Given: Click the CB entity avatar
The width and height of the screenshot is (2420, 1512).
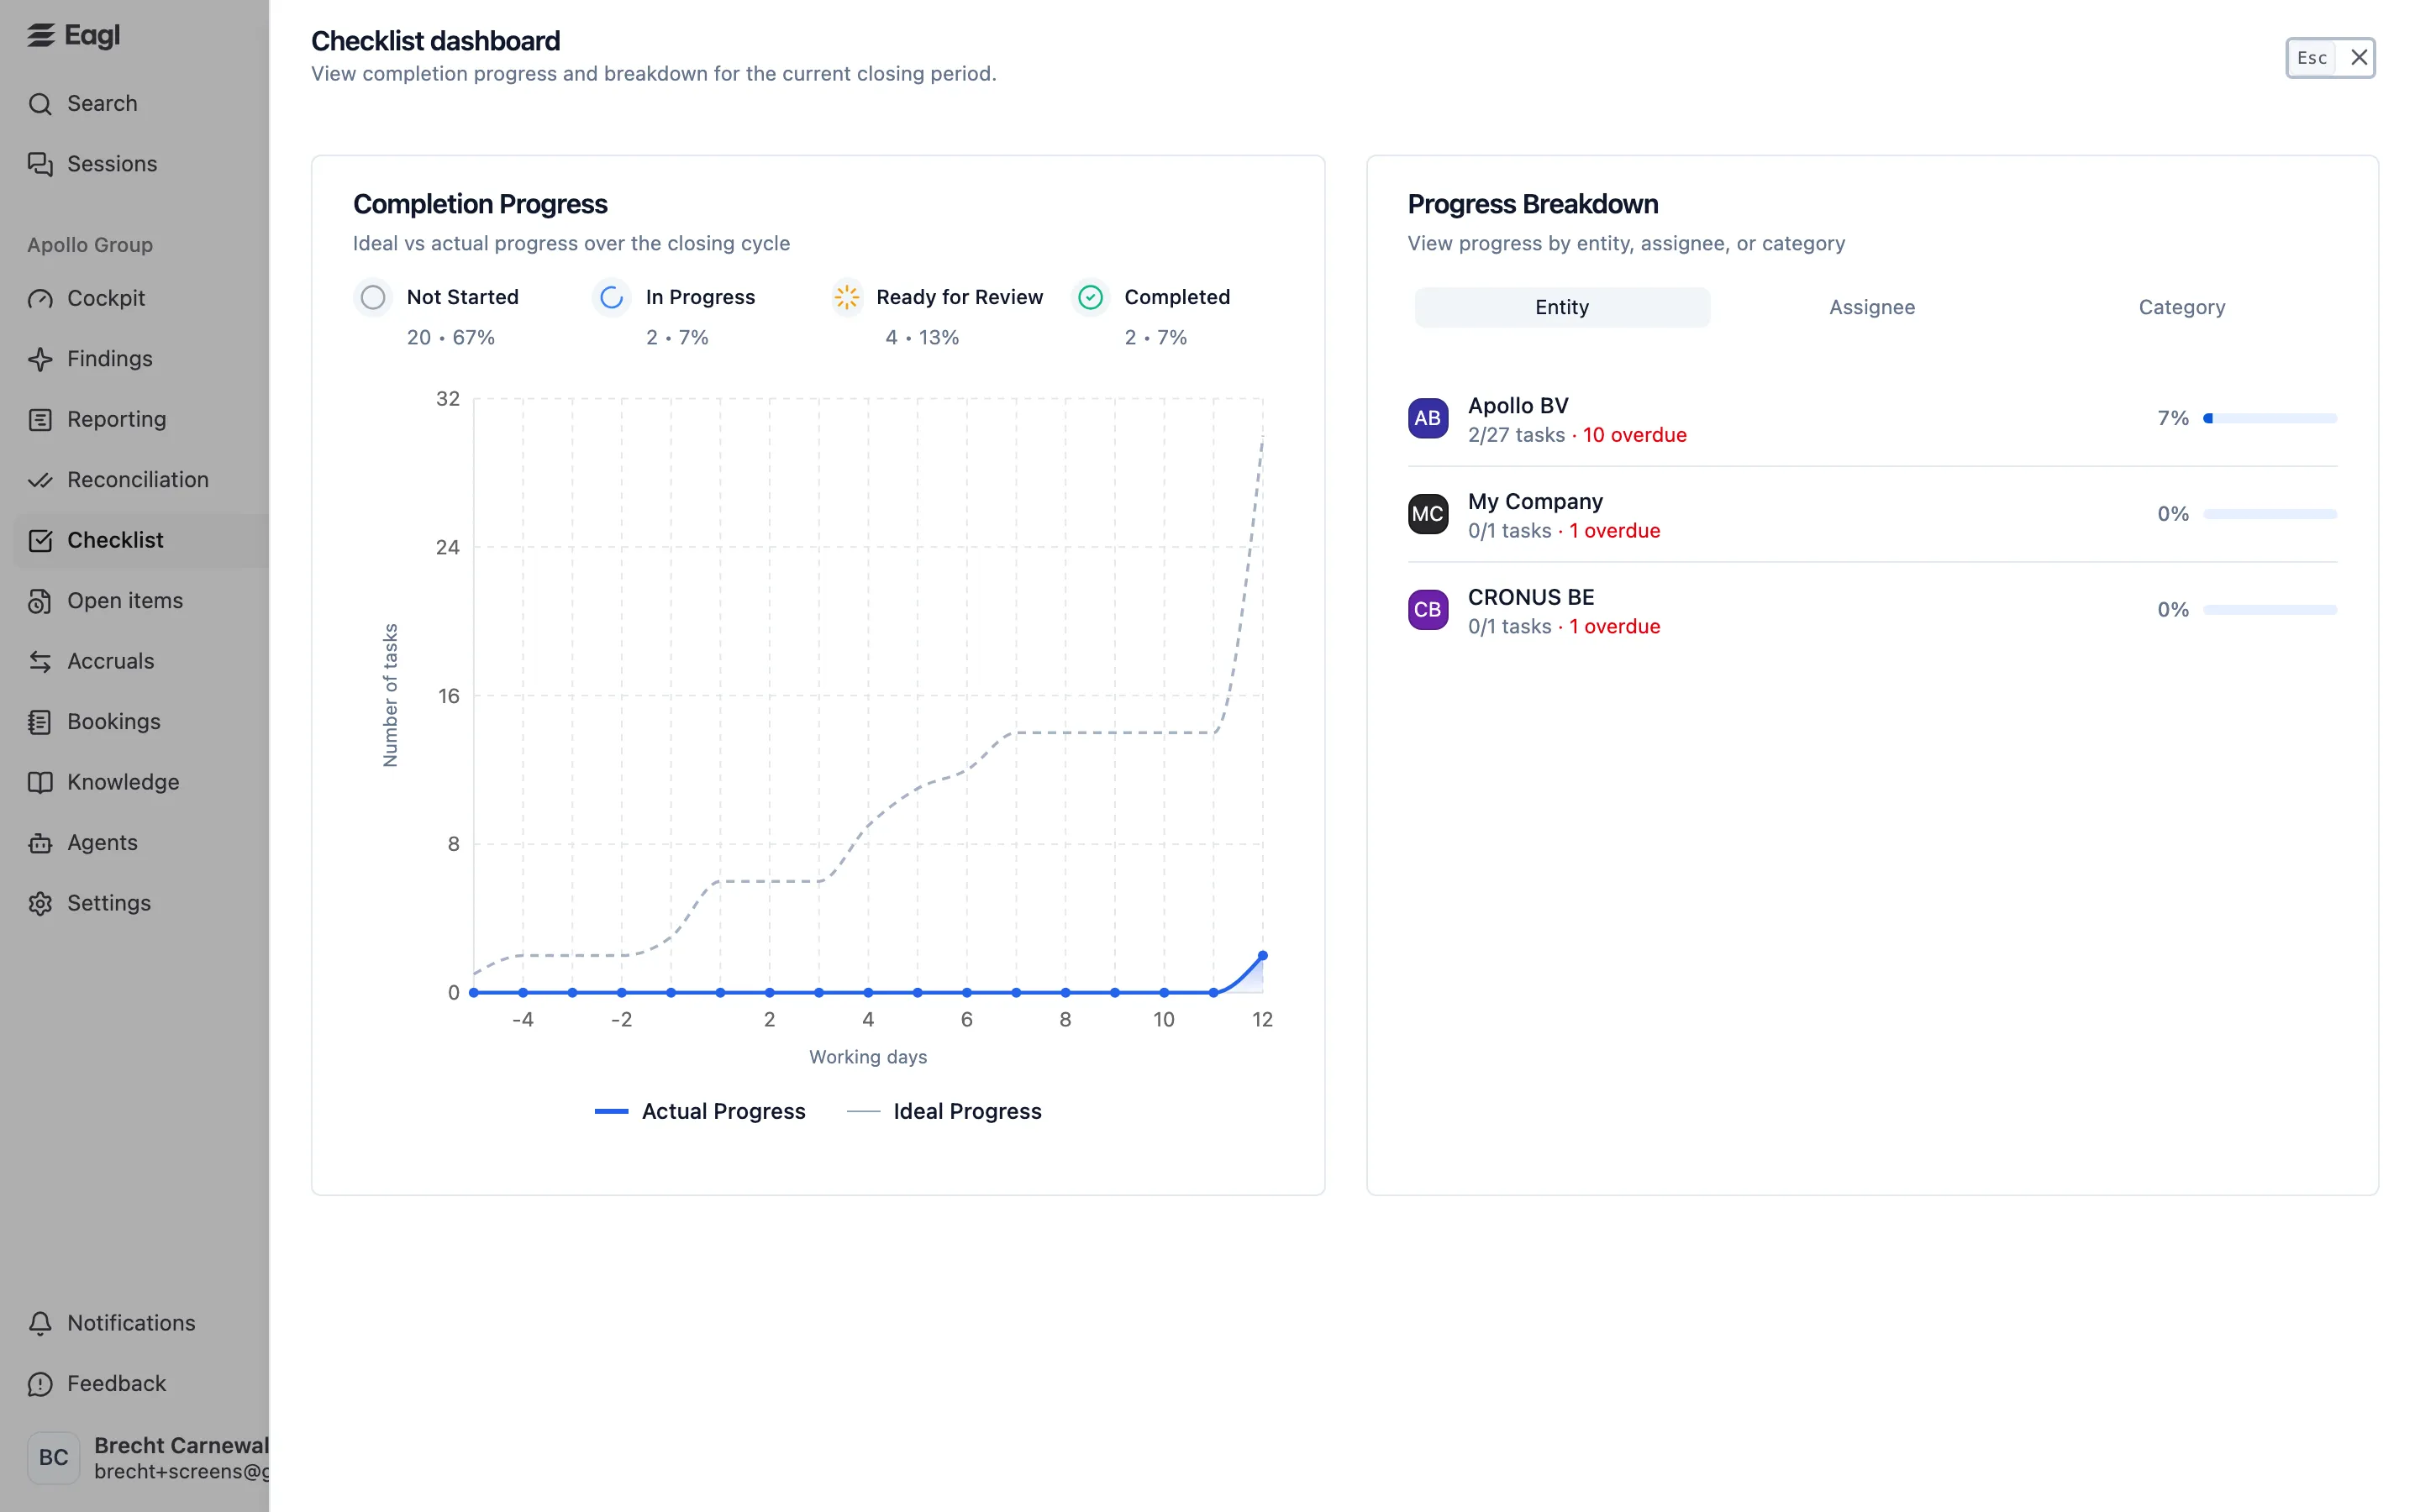Looking at the screenshot, I should tap(1428, 610).
